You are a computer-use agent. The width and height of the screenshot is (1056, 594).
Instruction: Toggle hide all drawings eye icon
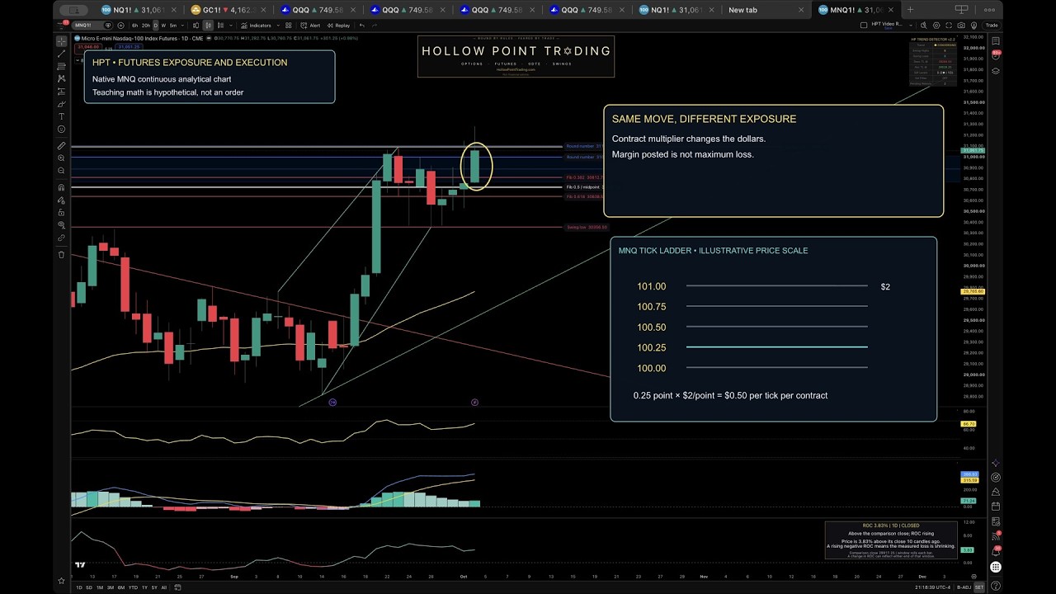pyautogui.click(x=61, y=225)
